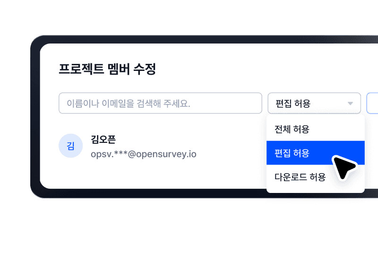Click the opsv.***@opensurvey.io email address
The width and height of the screenshot is (378, 262).
point(144,154)
